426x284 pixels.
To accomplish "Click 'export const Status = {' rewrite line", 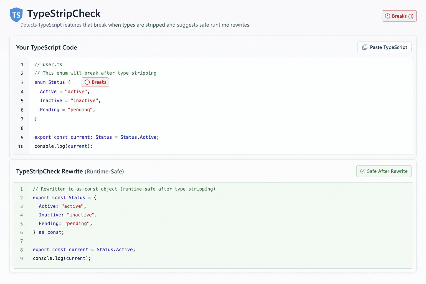I will (x=65, y=198).
